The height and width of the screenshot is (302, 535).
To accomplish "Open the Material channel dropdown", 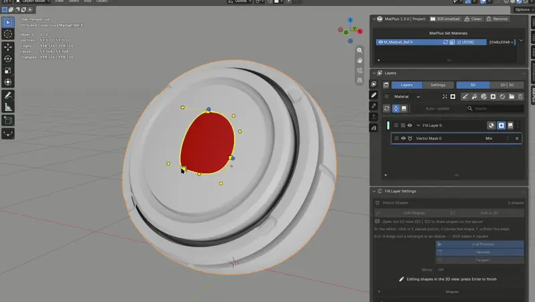I will coord(407,96).
